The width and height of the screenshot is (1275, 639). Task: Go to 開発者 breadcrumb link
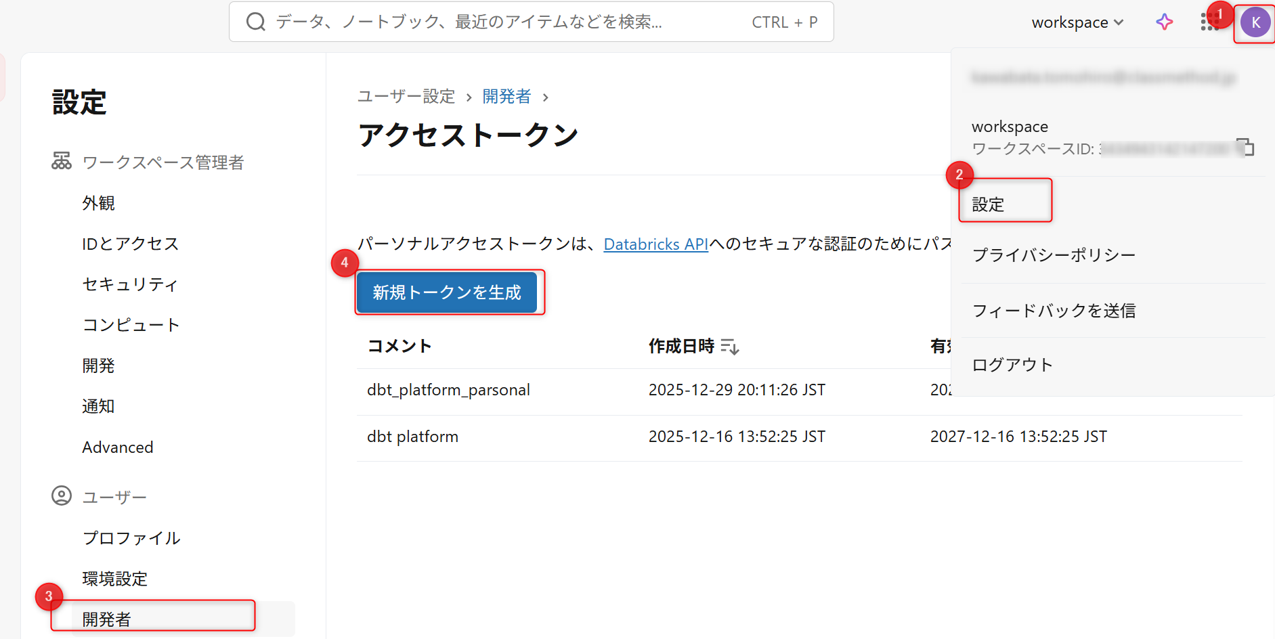click(506, 97)
